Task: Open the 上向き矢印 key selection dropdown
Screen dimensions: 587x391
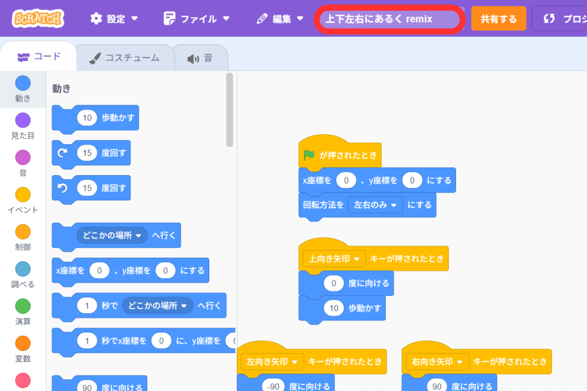Action: coord(333,259)
